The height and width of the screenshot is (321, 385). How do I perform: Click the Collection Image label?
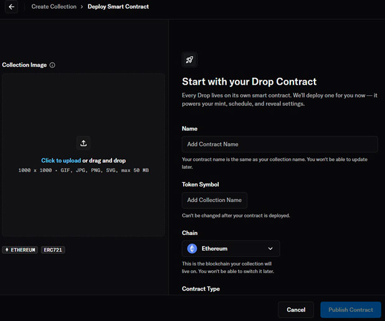(x=24, y=65)
